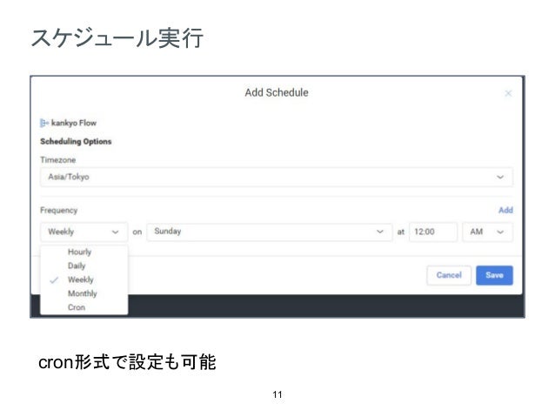Screen dimensions: 555x417
Task: Click the chevron in the Sunday field
Action: pyautogui.click(x=380, y=232)
